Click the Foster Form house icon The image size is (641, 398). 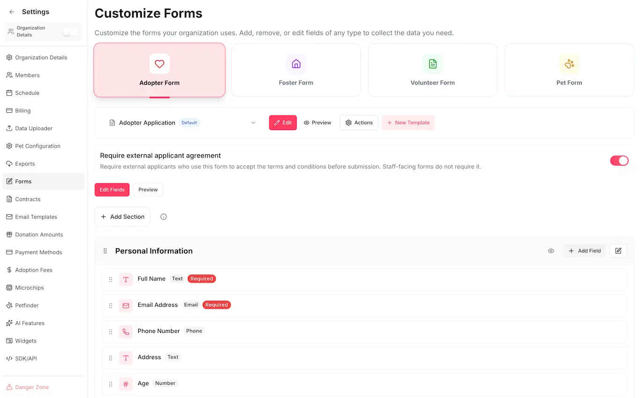[x=296, y=64]
